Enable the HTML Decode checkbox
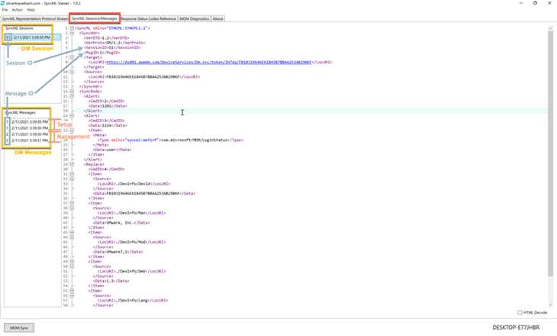 (520, 312)
